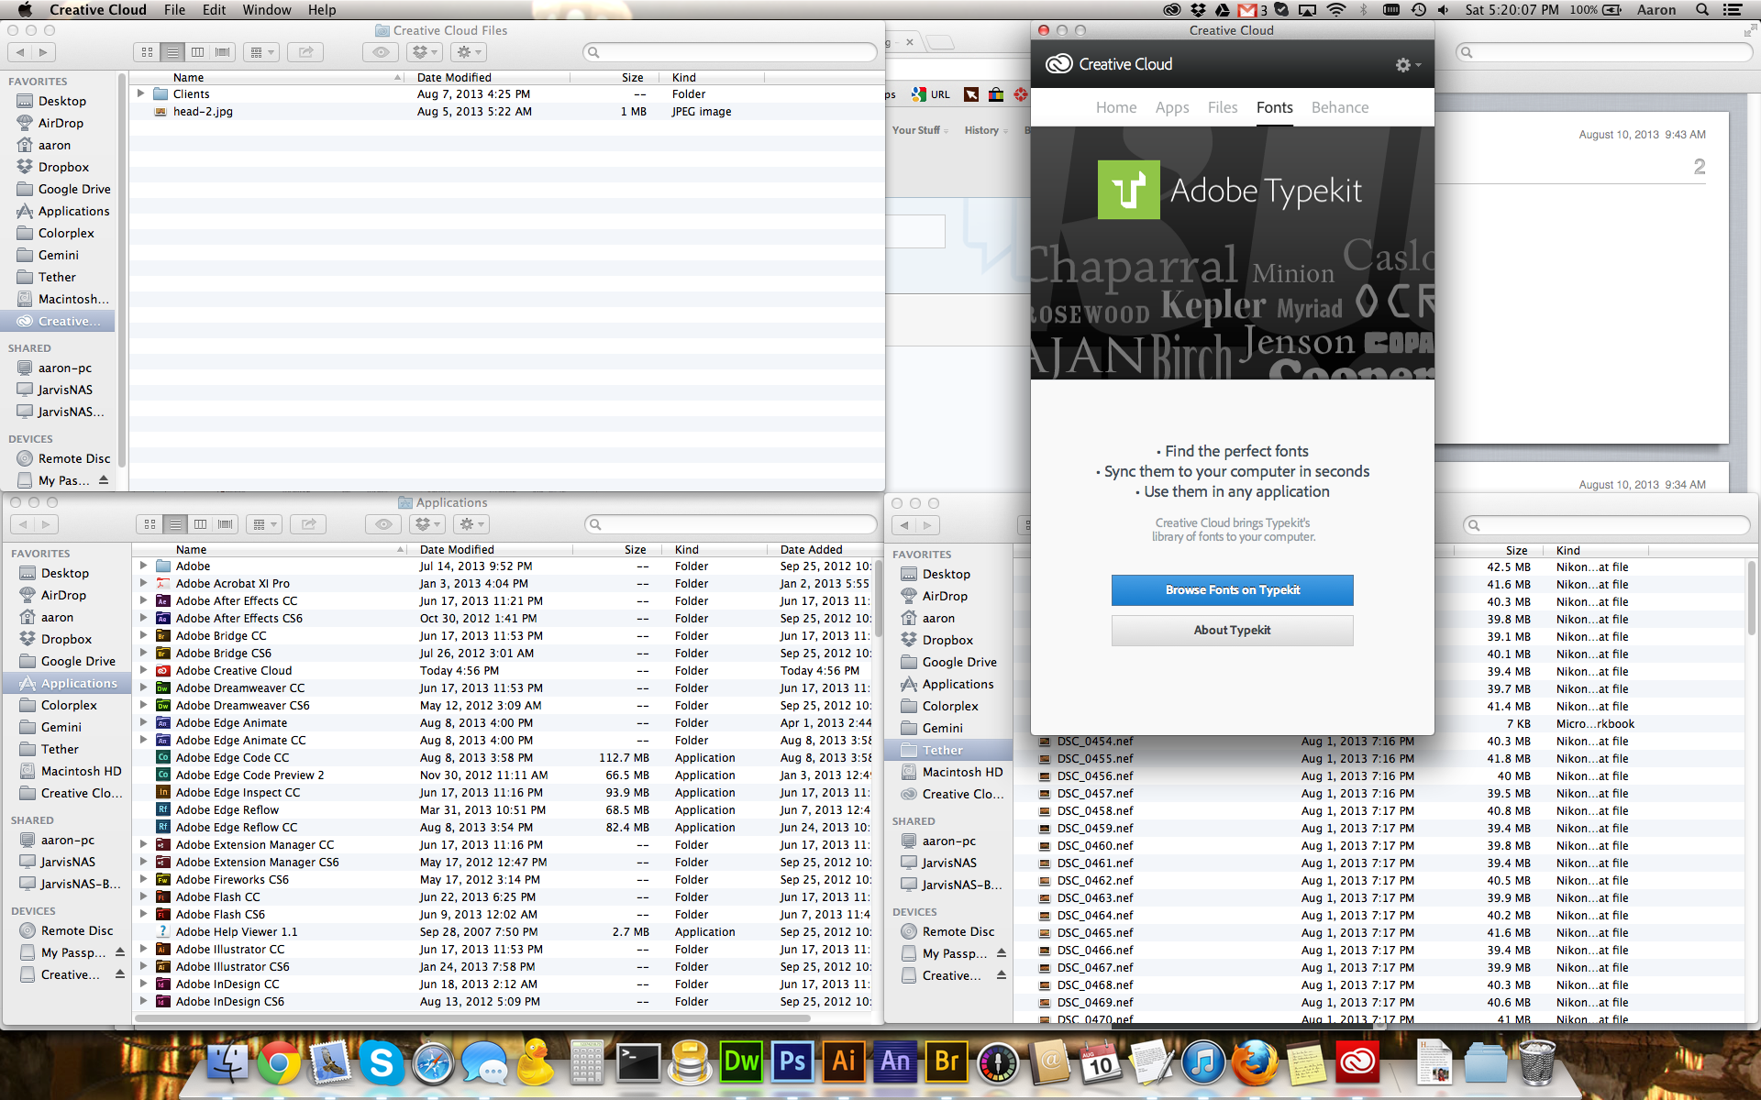Open Calculator from the Dock

(x=586, y=1062)
